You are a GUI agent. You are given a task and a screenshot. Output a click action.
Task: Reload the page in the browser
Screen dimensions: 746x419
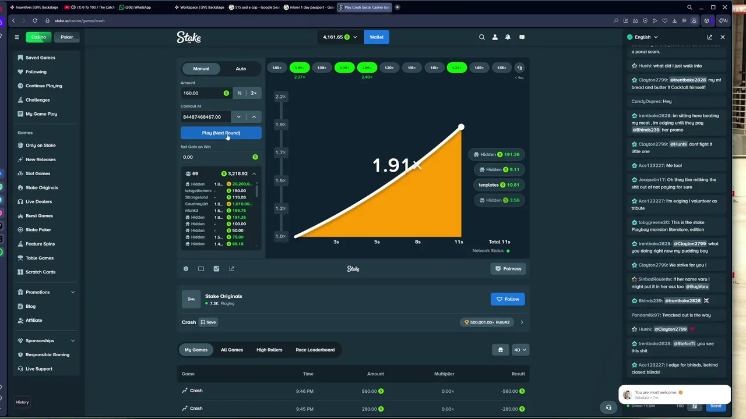tap(35, 21)
